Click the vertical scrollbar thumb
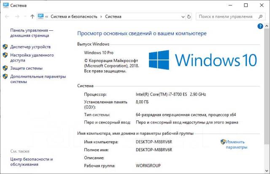 tap(267, 87)
